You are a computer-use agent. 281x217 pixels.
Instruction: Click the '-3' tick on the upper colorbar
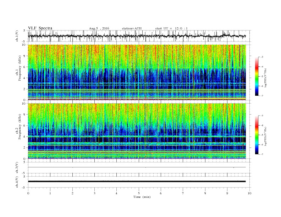coord(261,57)
